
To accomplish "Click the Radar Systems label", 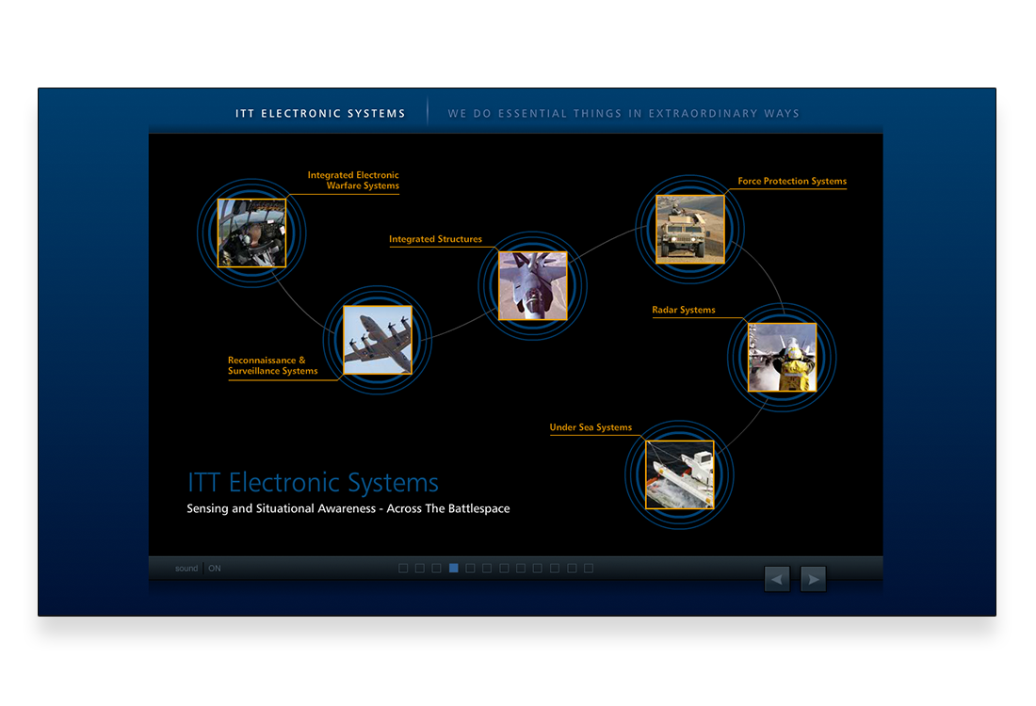I will pos(683,310).
